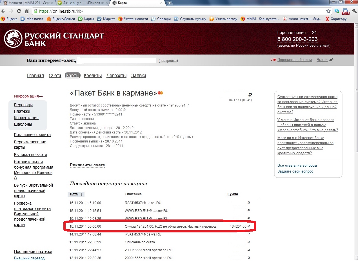Open the 'Кредиты' section
This screenshot has height=265, width=358.
tap(93, 76)
